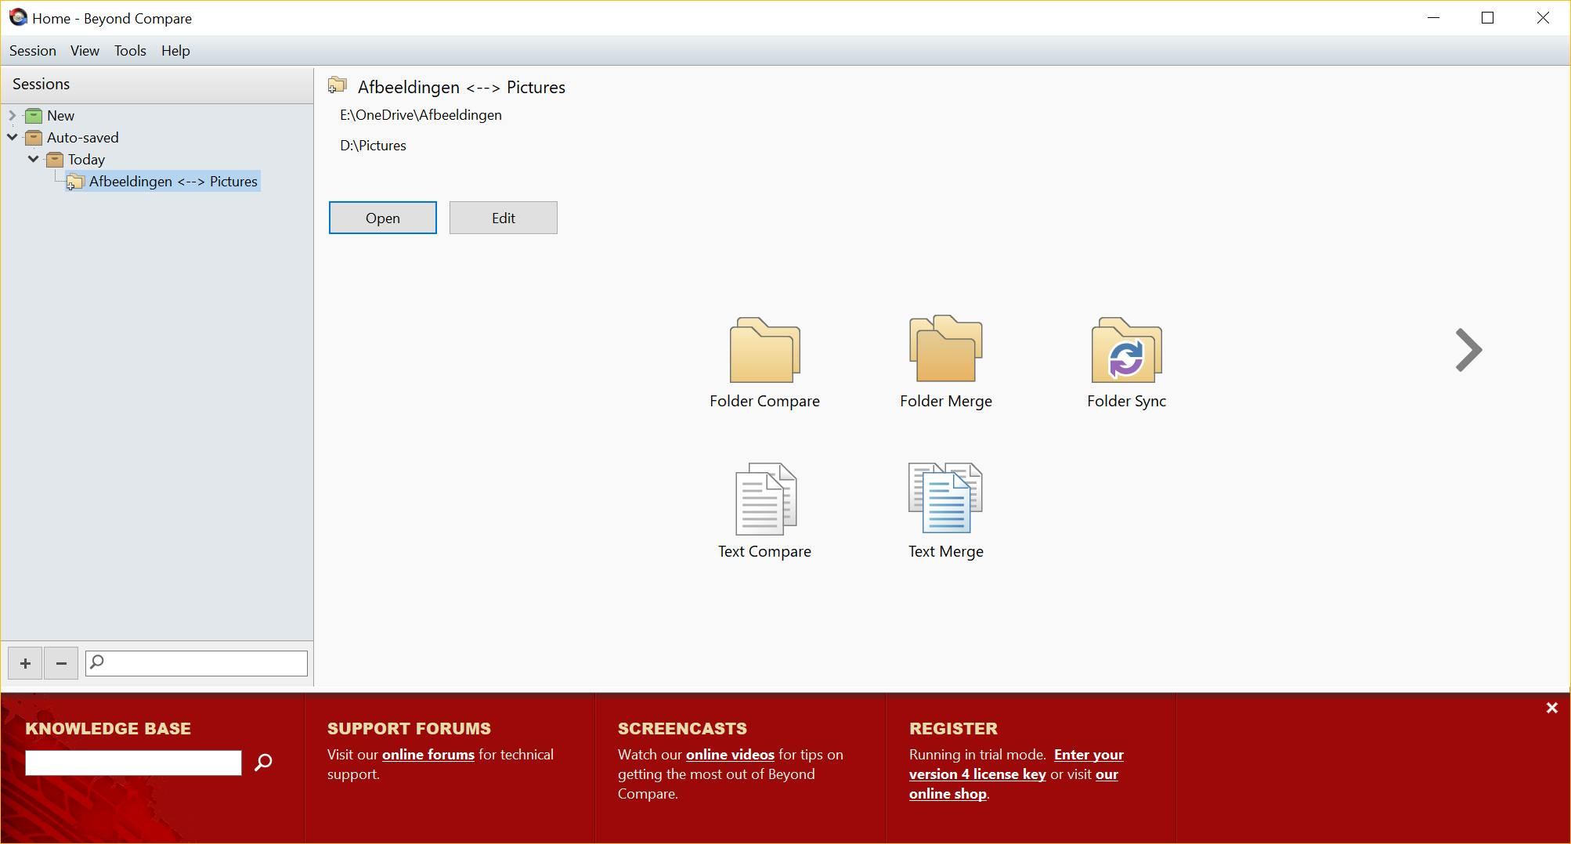1571x844 pixels.
Task: Click the New sessions folder icon
Action: click(33, 116)
